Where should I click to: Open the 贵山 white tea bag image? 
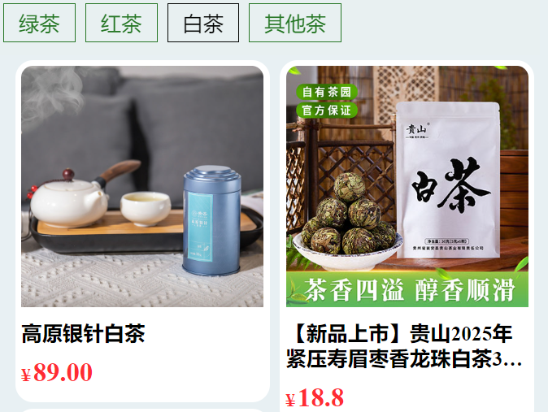pyautogui.click(x=407, y=186)
